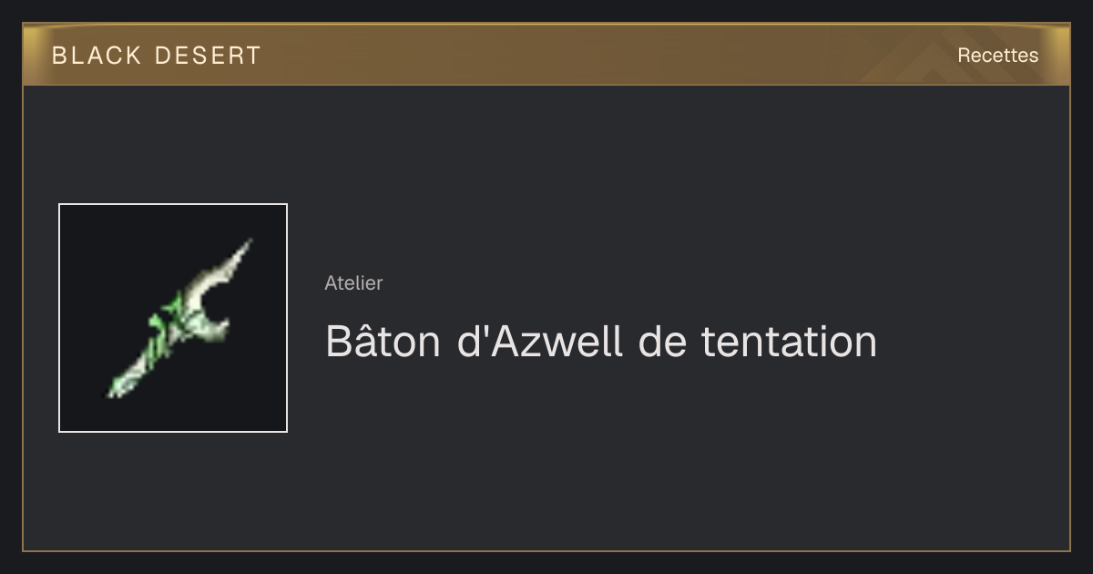This screenshot has width=1093, height=574.
Task: Click the word "BLACK" in header
Action: tap(97, 56)
